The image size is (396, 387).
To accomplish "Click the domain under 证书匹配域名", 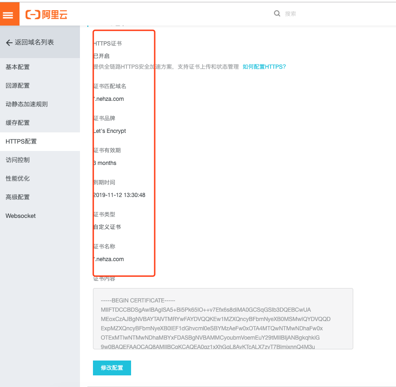I will (108, 98).
